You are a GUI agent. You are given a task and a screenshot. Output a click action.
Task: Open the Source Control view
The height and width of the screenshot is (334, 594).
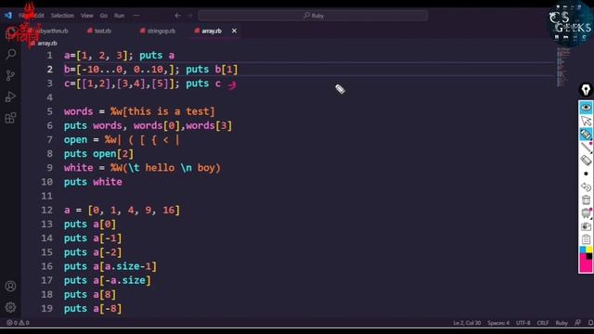coord(10,75)
